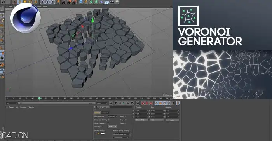Select Model mode in left sidebar

tap(2, 15)
